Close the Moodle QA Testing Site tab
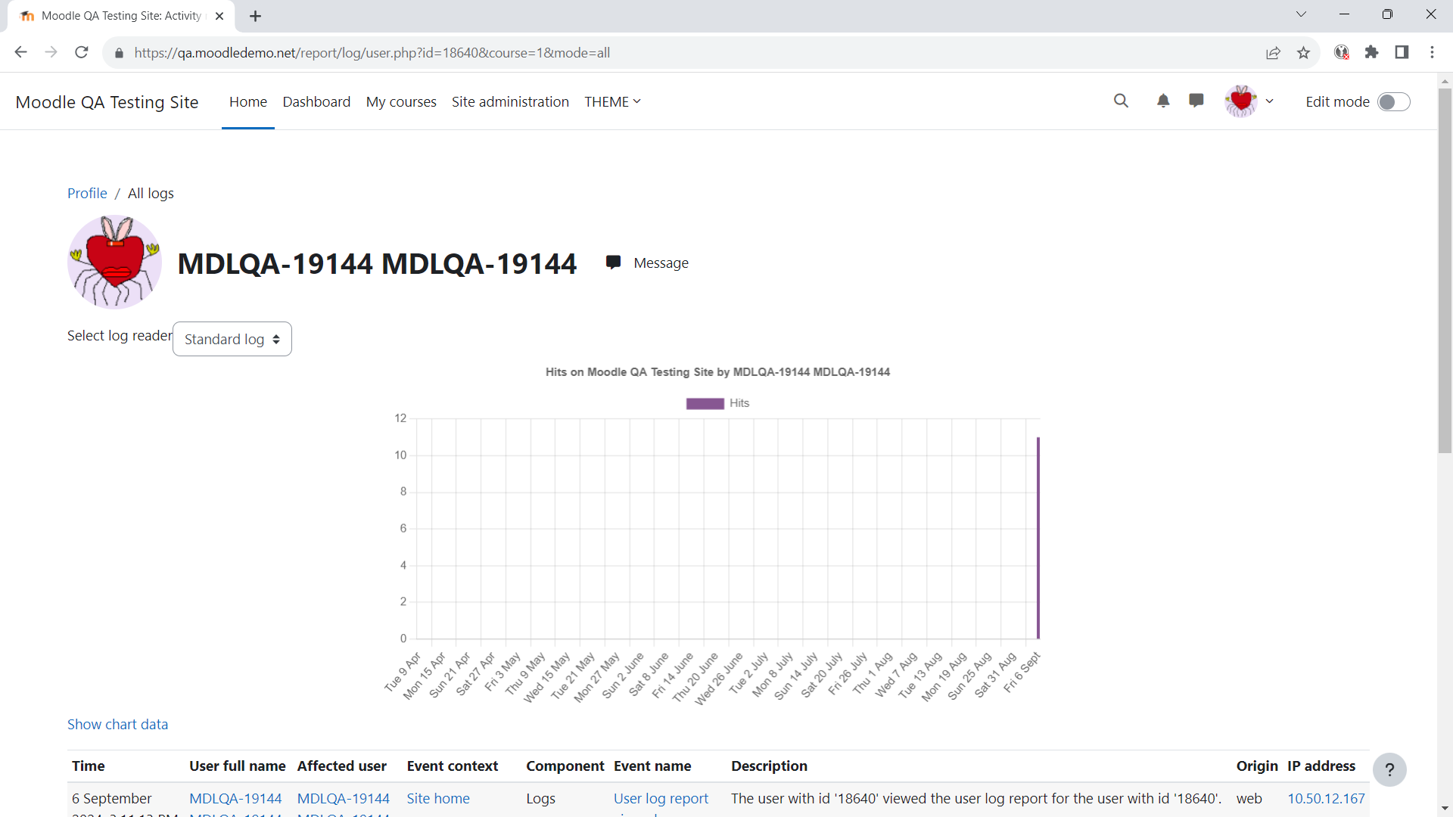The height and width of the screenshot is (817, 1453). 219,16
